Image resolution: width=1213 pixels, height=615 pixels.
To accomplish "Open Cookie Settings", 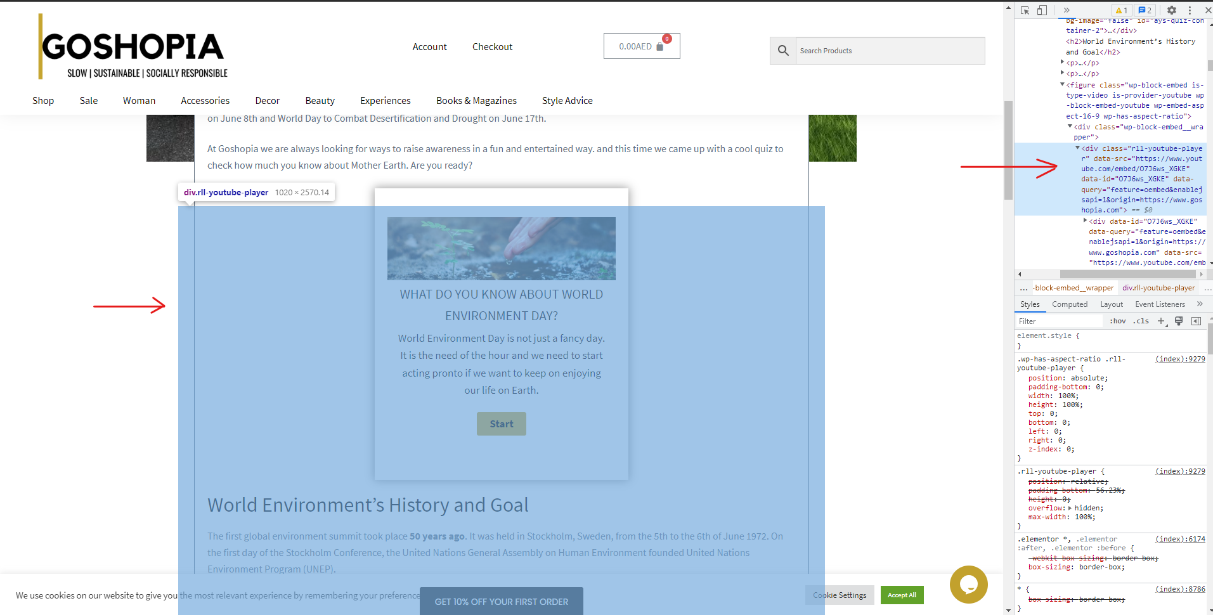I will [x=840, y=595].
